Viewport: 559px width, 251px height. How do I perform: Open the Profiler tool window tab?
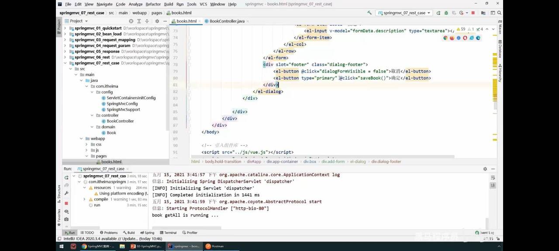pos(190,233)
